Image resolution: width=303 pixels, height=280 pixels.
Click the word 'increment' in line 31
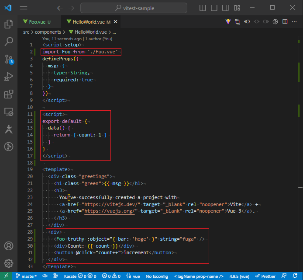click(x=136, y=252)
